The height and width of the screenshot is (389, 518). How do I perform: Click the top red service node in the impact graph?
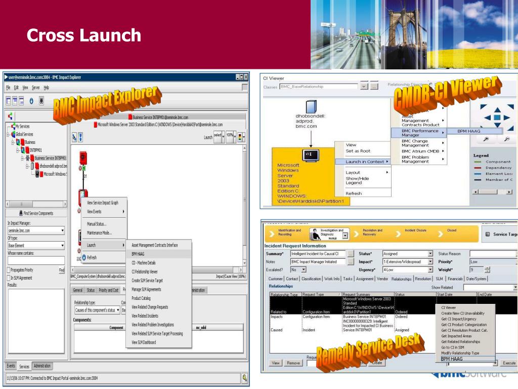click(83, 158)
